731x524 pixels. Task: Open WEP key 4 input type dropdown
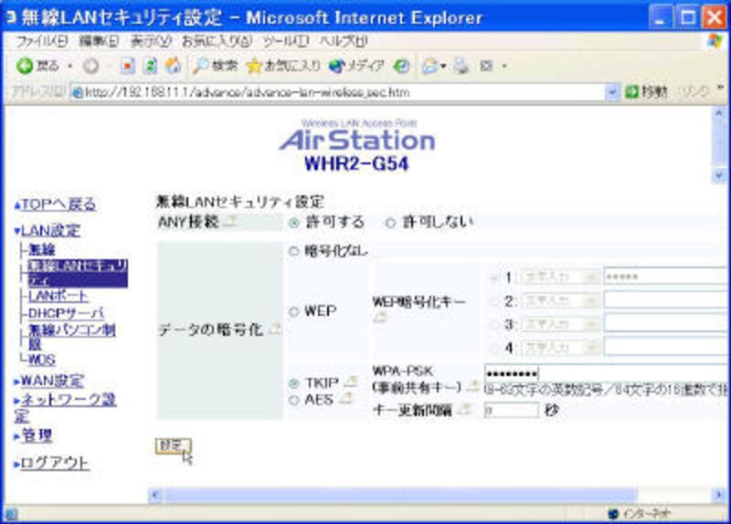(591, 347)
